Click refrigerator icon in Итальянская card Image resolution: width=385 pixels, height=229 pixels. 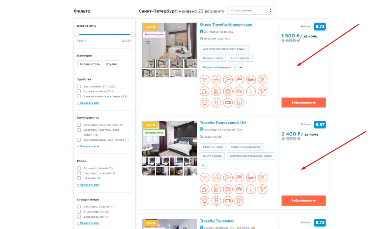[x=216, y=103]
